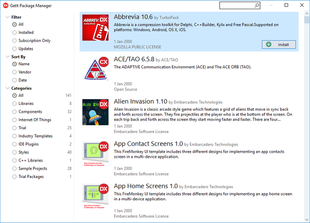Viewport: 310px width, 223px height.
Task: Open the App Home Screens 1.0 title
Action: click(x=146, y=186)
